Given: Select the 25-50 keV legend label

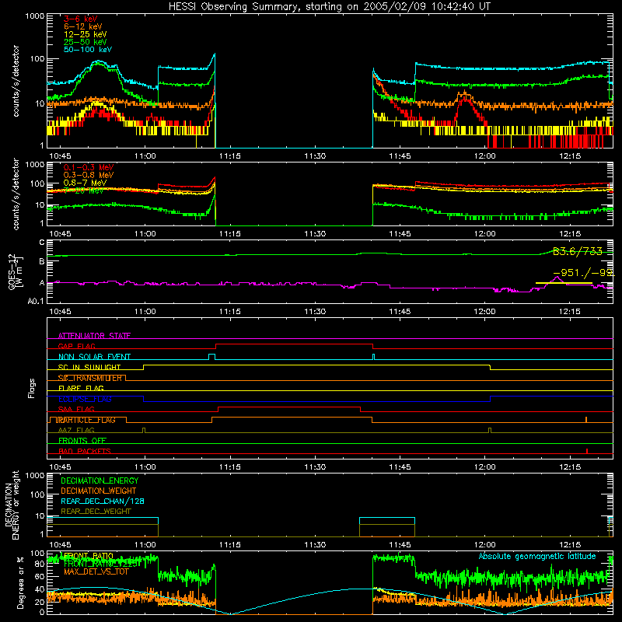Looking at the screenshot, I should click(x=86, y=42).
